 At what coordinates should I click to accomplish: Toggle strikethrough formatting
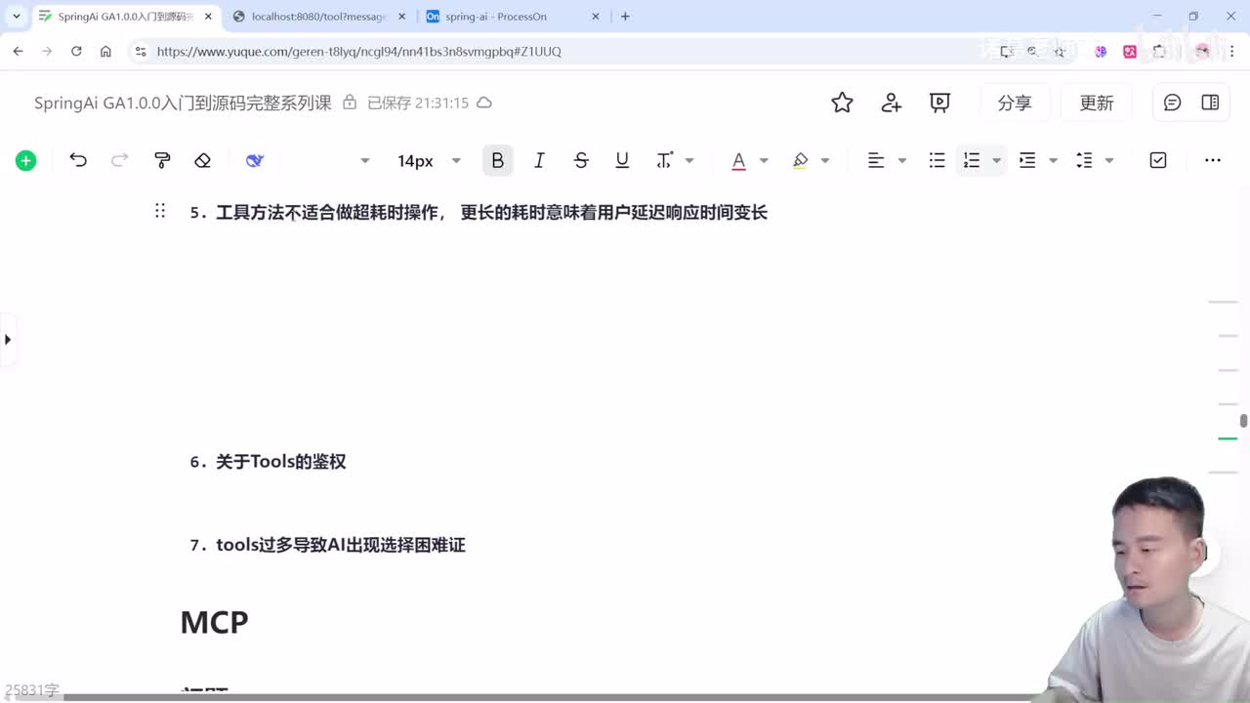click(581, 160)
